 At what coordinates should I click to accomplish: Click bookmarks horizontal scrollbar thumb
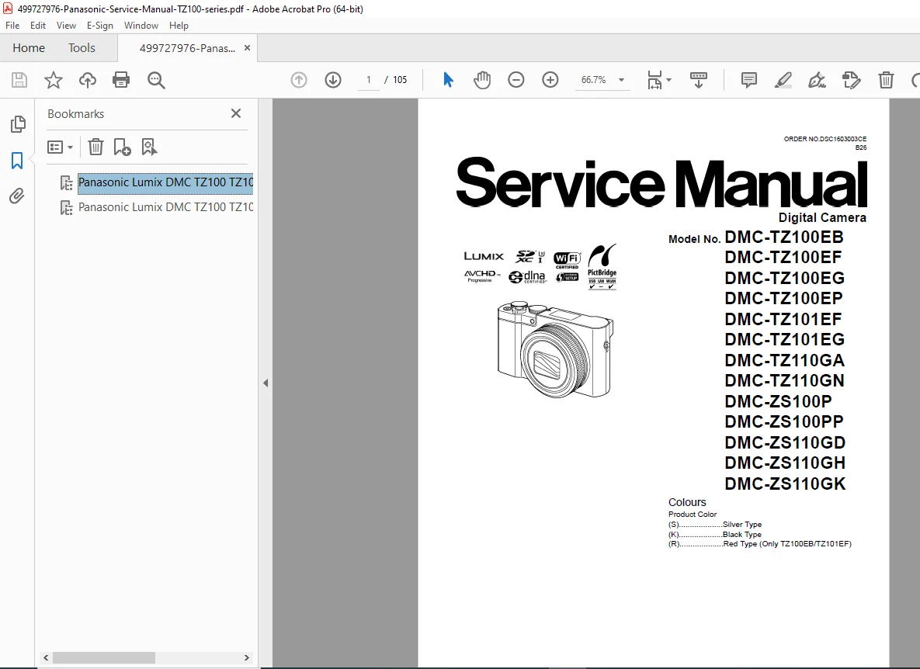(x=104, y=658)
